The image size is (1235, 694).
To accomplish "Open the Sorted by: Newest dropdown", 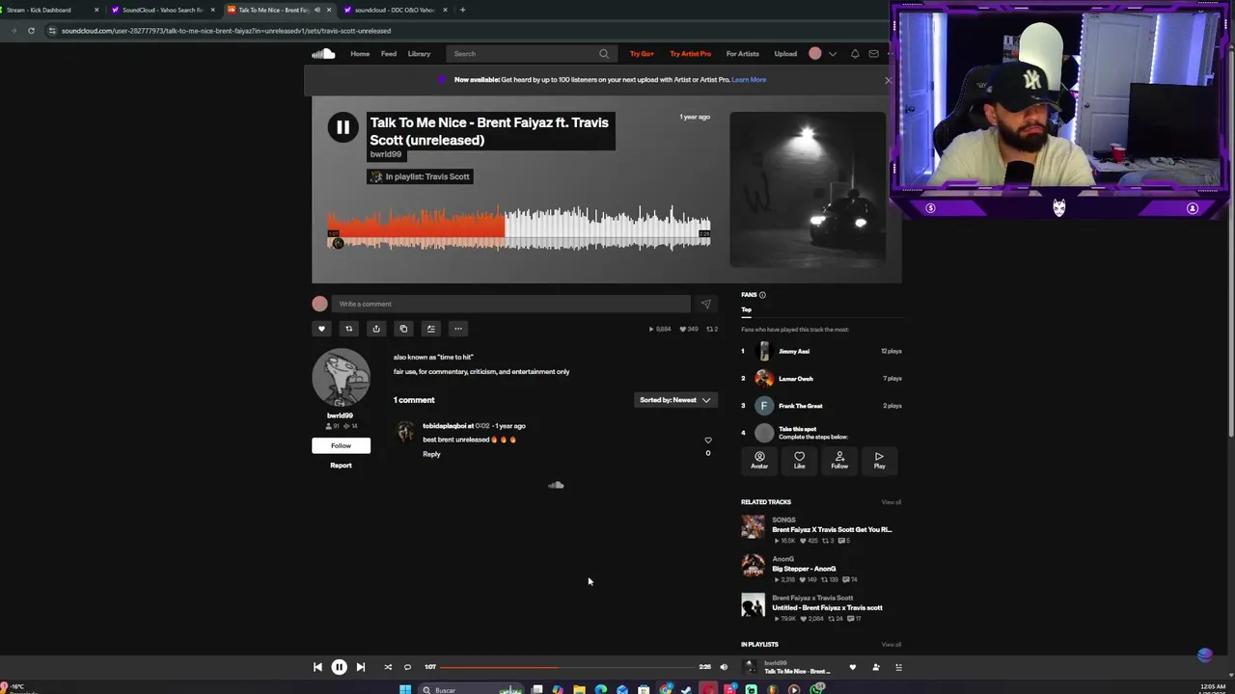I will 674,400.
